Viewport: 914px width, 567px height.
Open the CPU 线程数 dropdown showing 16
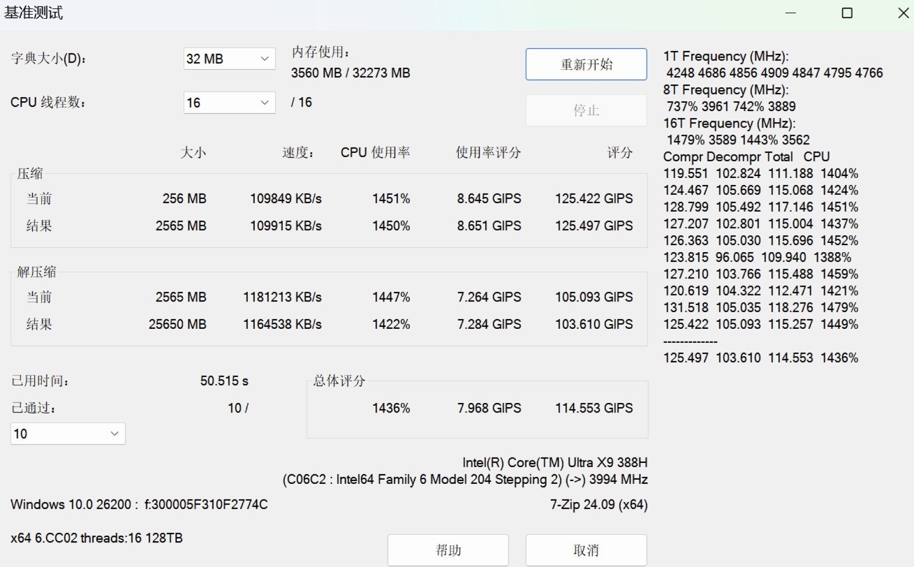[x=228, y=103]
